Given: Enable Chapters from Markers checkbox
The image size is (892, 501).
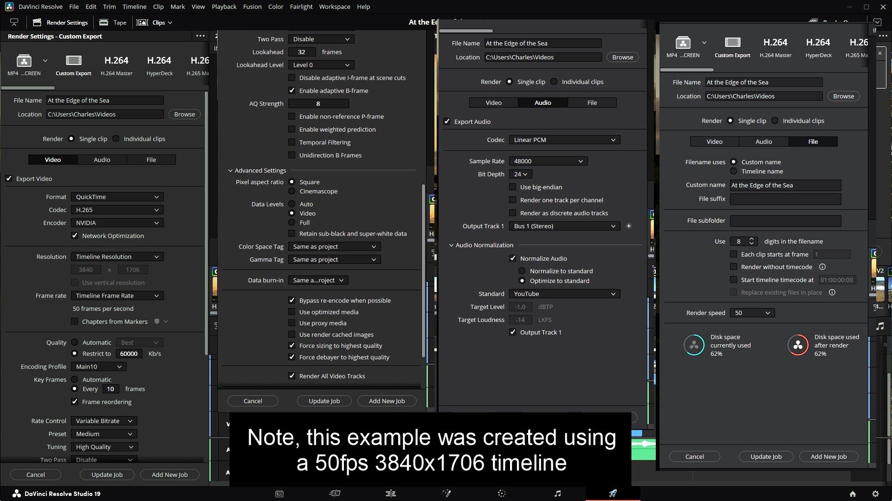Looking at the screenshot, I should click(75, 321).
